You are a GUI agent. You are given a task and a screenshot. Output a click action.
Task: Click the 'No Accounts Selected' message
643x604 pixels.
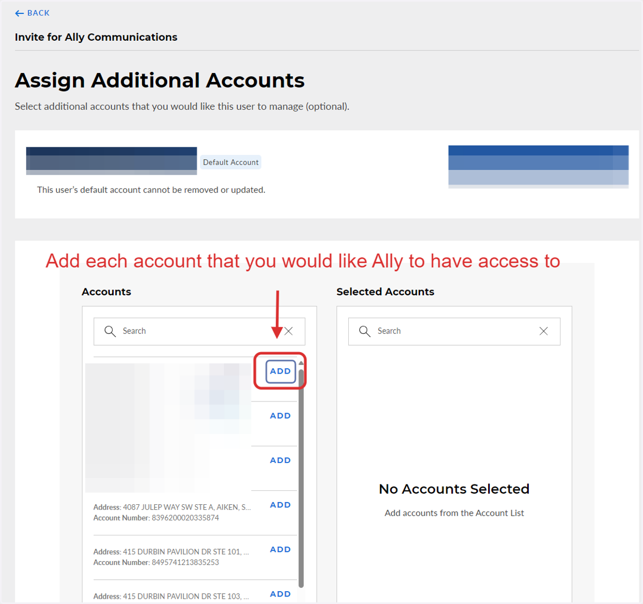[x=454, y=489]
